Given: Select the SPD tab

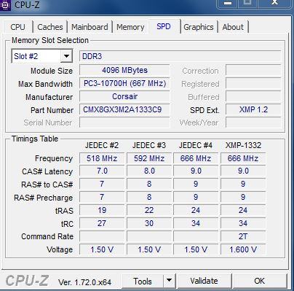Looking at the screenshot, I should 164,26.
